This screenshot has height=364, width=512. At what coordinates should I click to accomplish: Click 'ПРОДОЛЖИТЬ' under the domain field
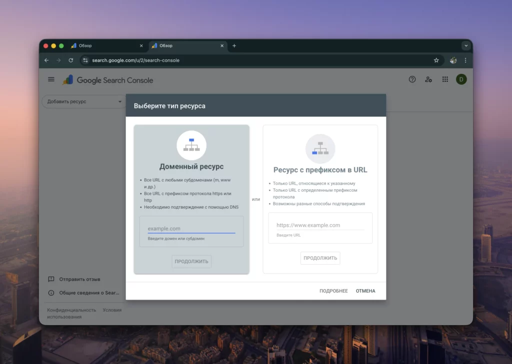pos(191,261)
